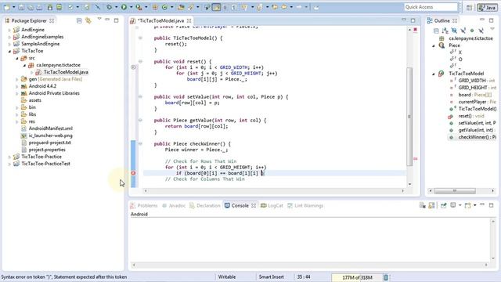Toggle Hide Fields in Outline toolbar
Image resolution: width=501 pixels, height=282 pixels.
click(454, 31)
